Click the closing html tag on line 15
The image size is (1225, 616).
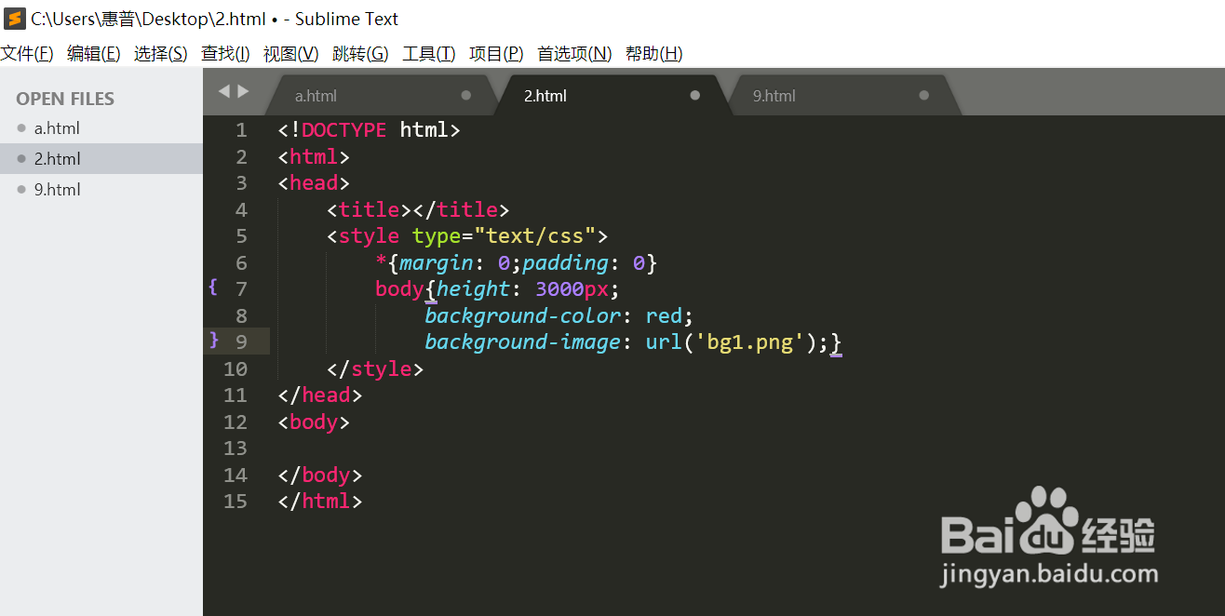pyautogui.click(x=320, y=502)
